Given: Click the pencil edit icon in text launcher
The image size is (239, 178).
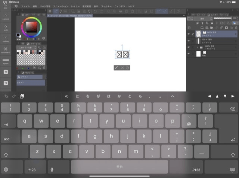Looking at the screenshot, I should pyautogui.click(x=116, y=68).
